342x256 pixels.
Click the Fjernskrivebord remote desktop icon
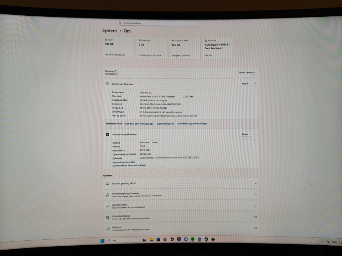click(108, 206)
